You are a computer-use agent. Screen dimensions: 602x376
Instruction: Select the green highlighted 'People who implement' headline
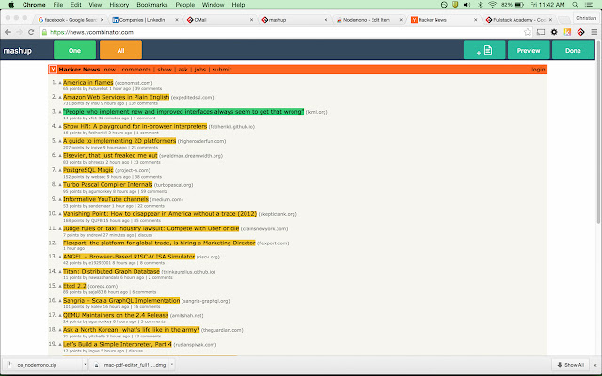click(x=183, y=112)
